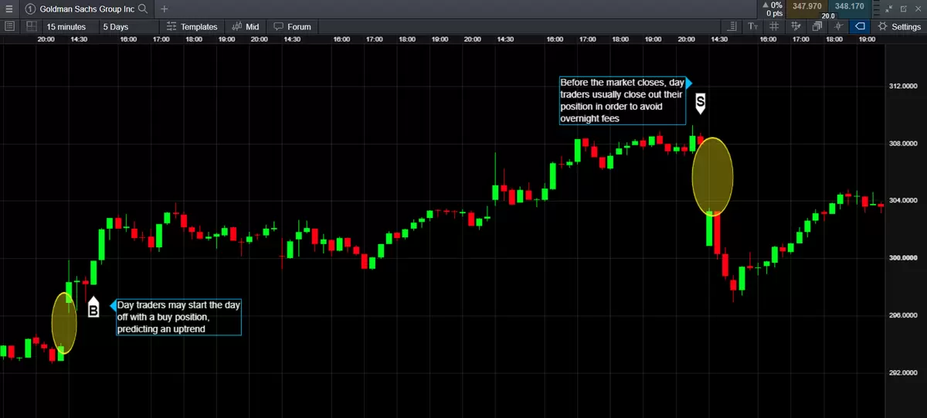Expand the 15 minutes interval dropdown
927x418 pixels.
[66, 26]
